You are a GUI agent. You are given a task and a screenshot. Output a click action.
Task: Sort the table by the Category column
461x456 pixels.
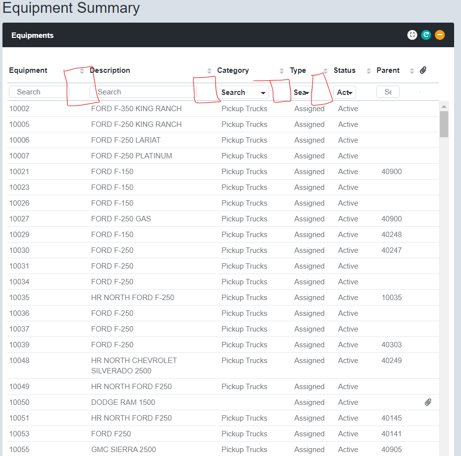pyautogui.click(x=281, y=70)
